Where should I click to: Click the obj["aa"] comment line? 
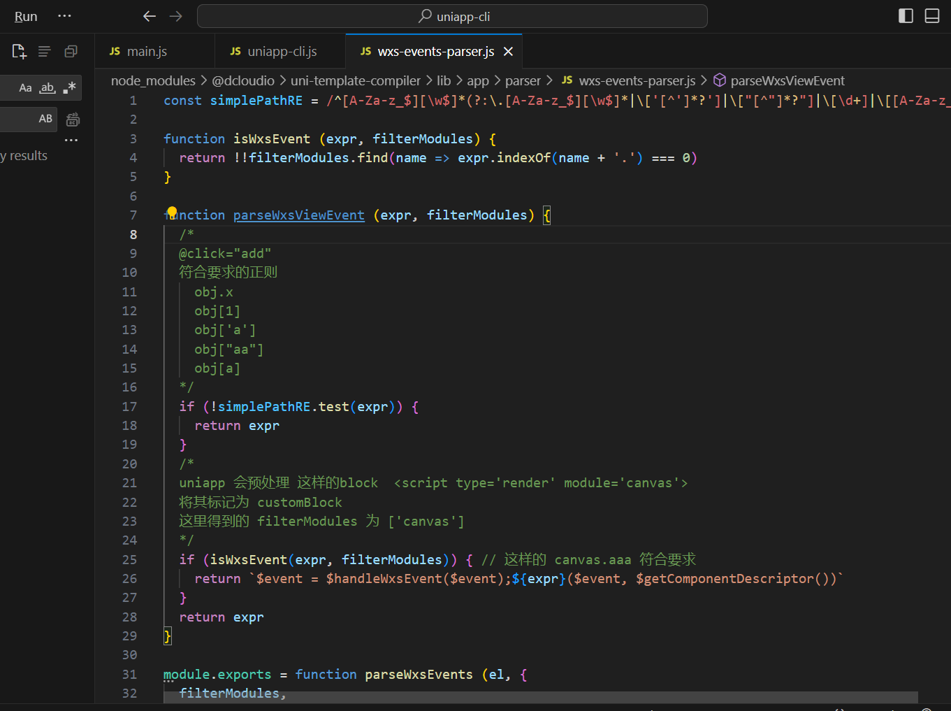click(x=228, y=350)
